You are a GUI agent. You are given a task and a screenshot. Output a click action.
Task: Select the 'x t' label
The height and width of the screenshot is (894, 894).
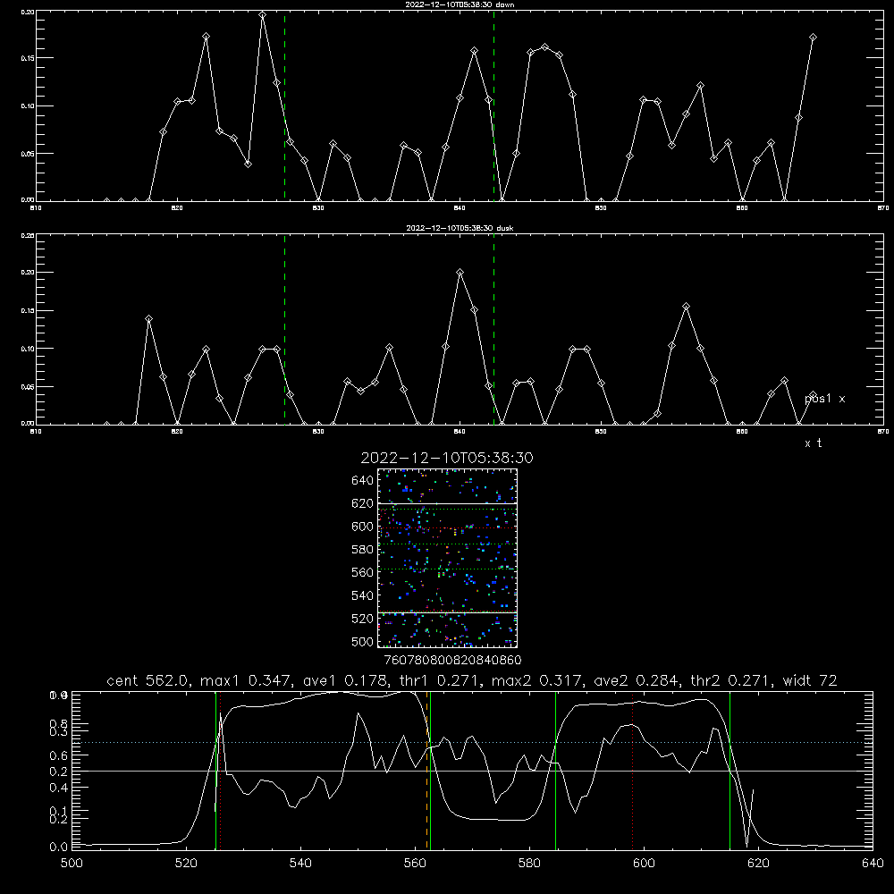[x=814, y=443]
